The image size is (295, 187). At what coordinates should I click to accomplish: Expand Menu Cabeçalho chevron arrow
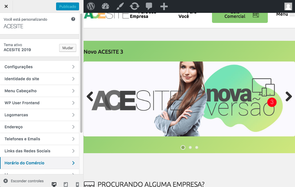coord(73,91)
